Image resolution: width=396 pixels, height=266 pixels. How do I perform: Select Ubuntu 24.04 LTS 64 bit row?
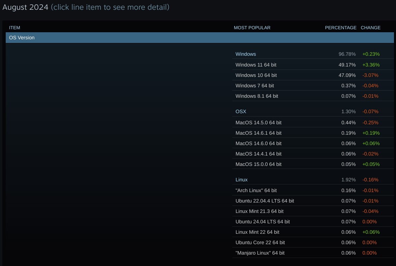coord(313,222)
